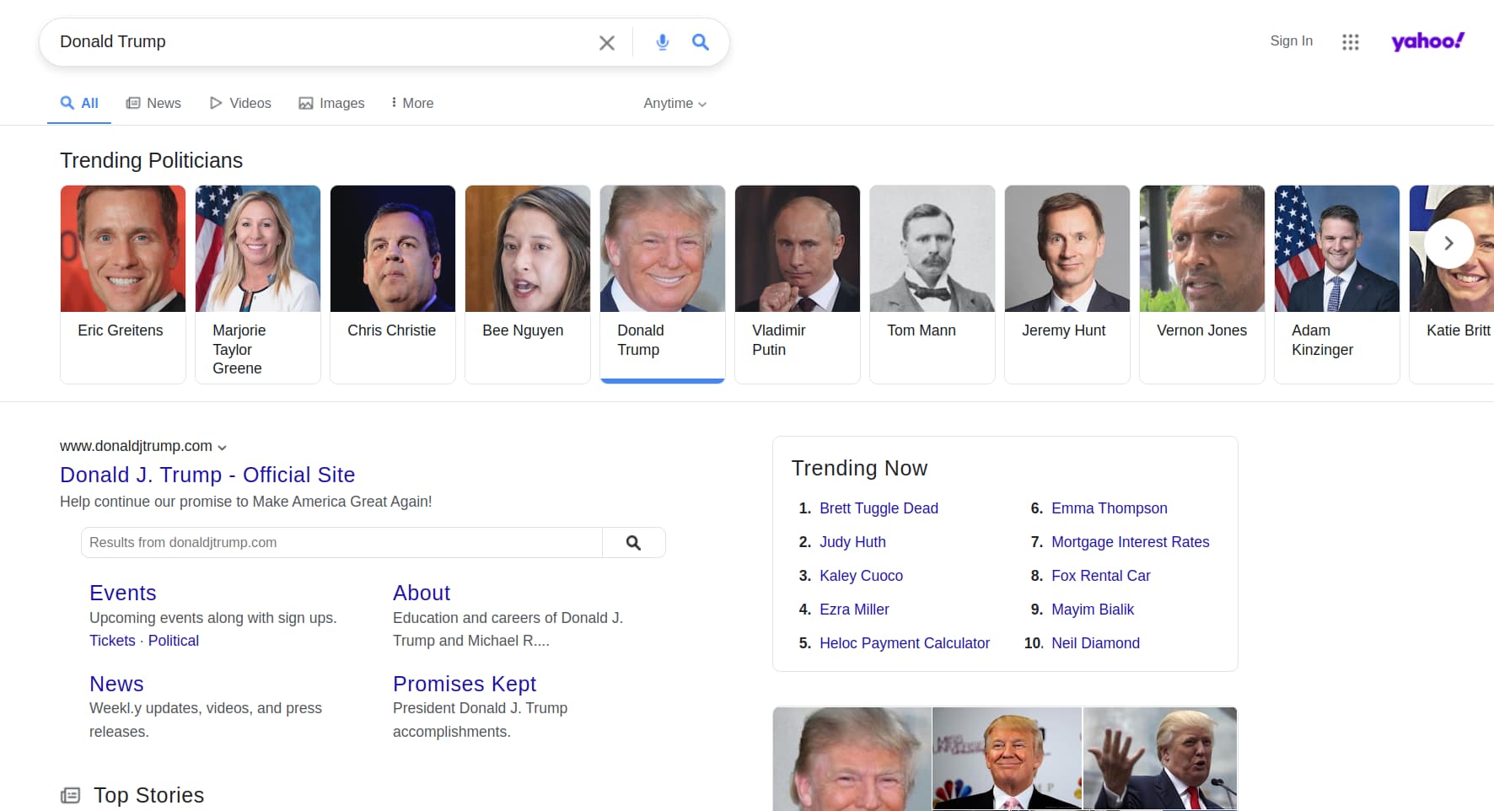Screen dimensions: 1494x811
Task: Expand the www.donaldjtrump.com URL dropdown arrow
Action: click(x=222, y=448)
